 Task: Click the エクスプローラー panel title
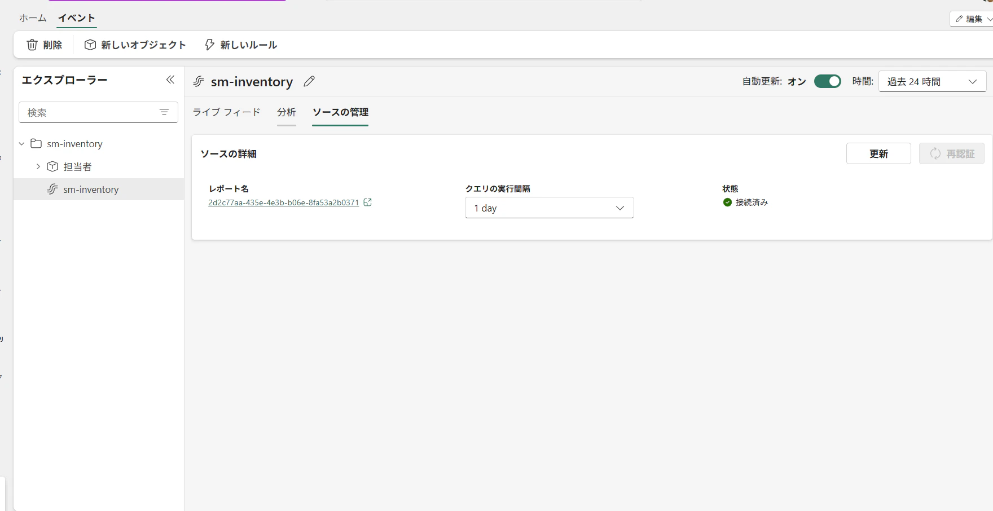point(64,80)
